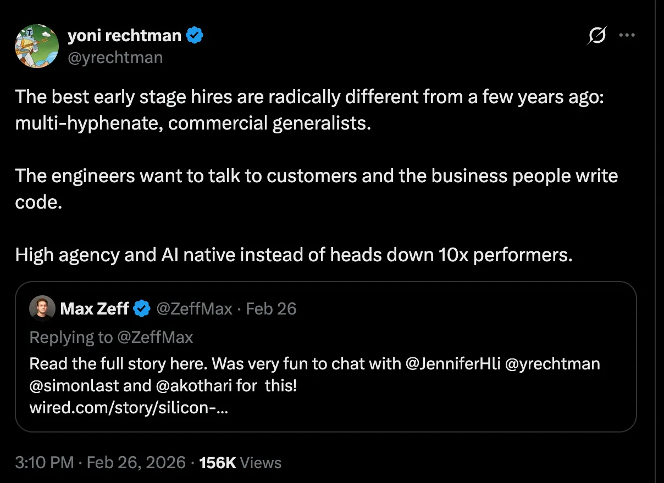The height and width of the screenshot is (483, 664).
Task: Click the yoni rechtman display name
Action: pos(124,35)
